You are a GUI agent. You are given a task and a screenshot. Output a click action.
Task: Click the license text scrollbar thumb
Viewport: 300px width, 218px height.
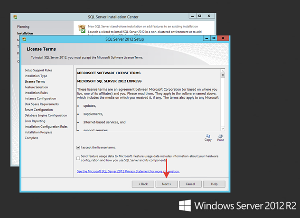(223, 76)
